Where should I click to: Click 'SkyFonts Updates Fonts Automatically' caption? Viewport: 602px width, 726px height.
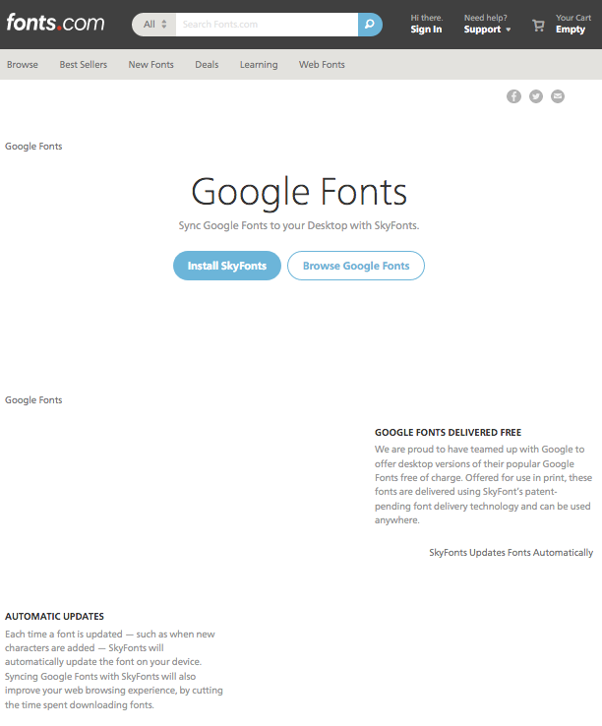coord(511,553)
